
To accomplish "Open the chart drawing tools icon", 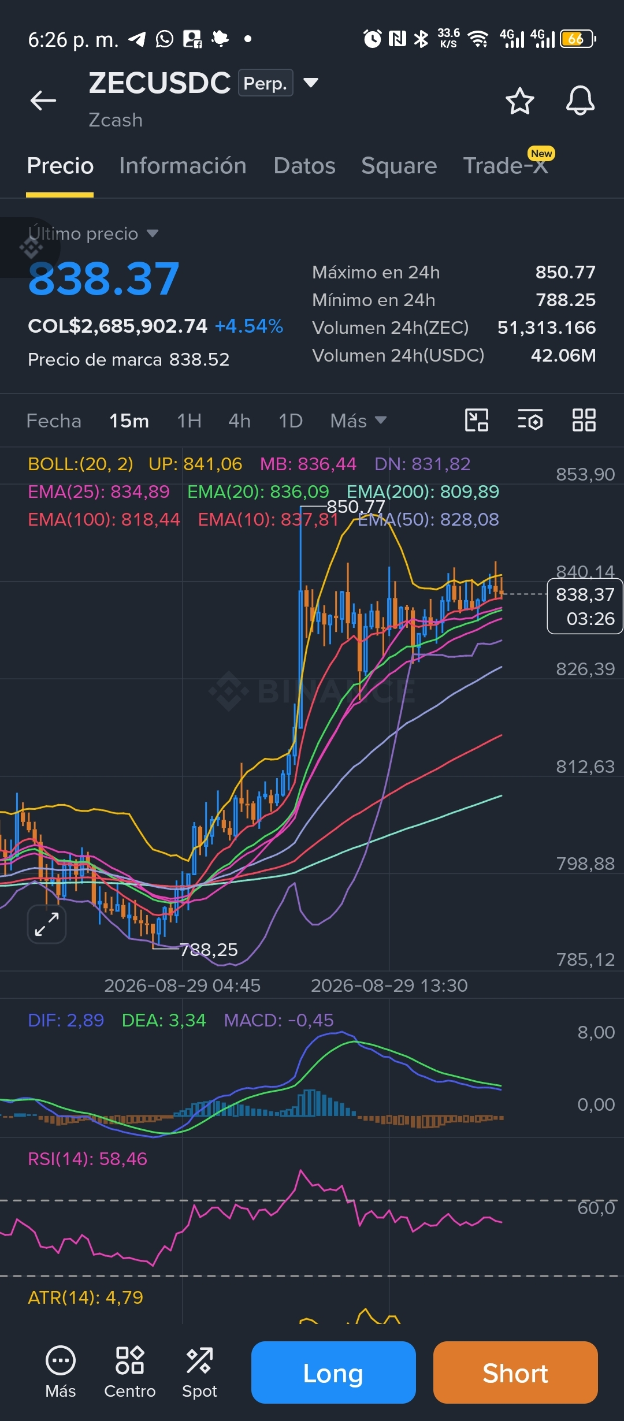I will 477,420.
